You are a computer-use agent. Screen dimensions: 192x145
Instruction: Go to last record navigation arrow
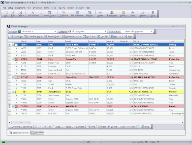point(49,127)
